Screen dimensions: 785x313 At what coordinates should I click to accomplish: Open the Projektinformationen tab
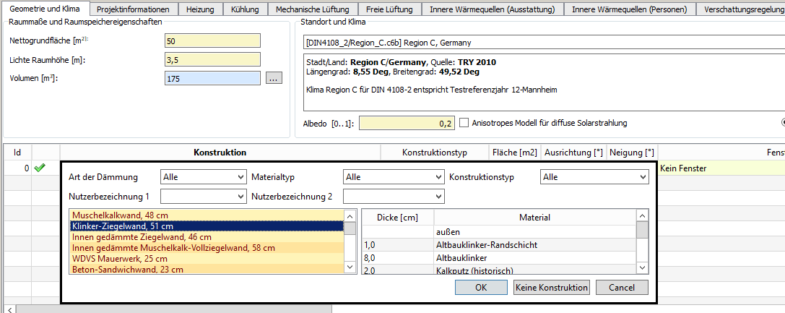pyautogui.click(x=133, y=9)
